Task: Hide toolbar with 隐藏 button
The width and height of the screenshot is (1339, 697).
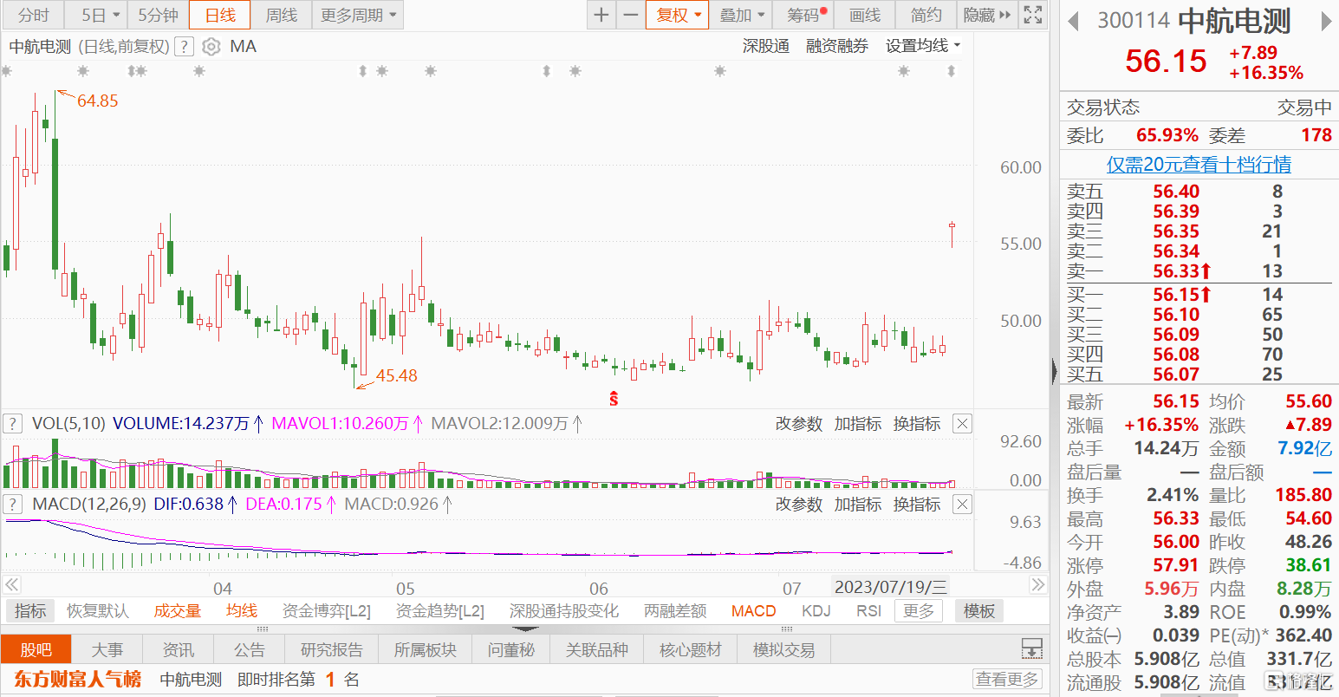Action: [x=988, y=16]
